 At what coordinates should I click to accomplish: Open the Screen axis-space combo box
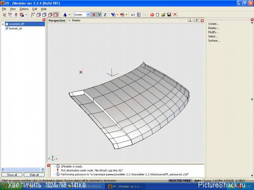click(82, 15)
